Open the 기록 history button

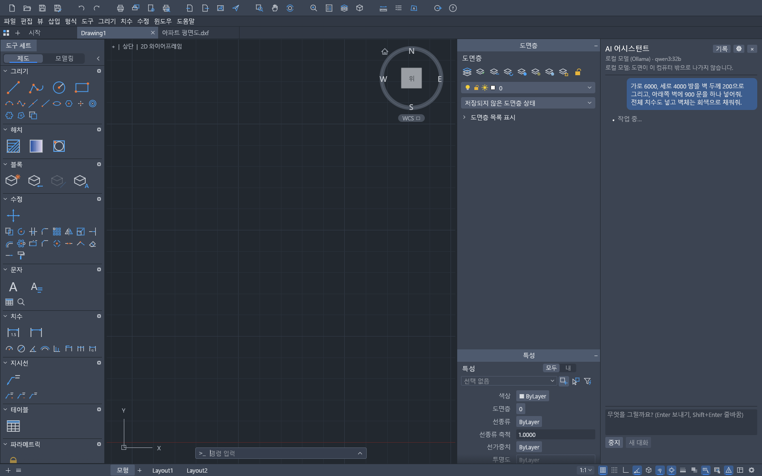coord(722,49)
